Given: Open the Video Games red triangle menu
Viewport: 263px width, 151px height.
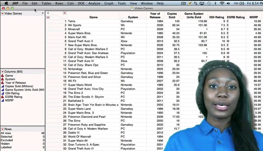Looking at the screenshot, I should pos(3,13).
